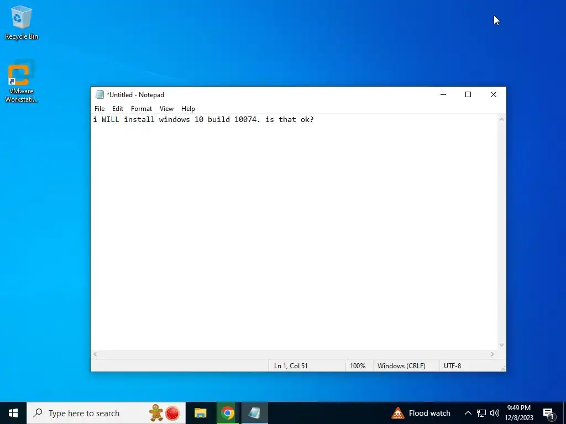Click the number '10074' in the text
This screenshot has height=424, width=566.
point(245,119)
